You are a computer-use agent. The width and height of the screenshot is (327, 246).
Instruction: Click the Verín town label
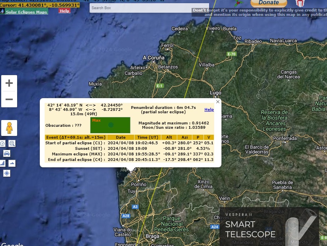tap(224, 198)
